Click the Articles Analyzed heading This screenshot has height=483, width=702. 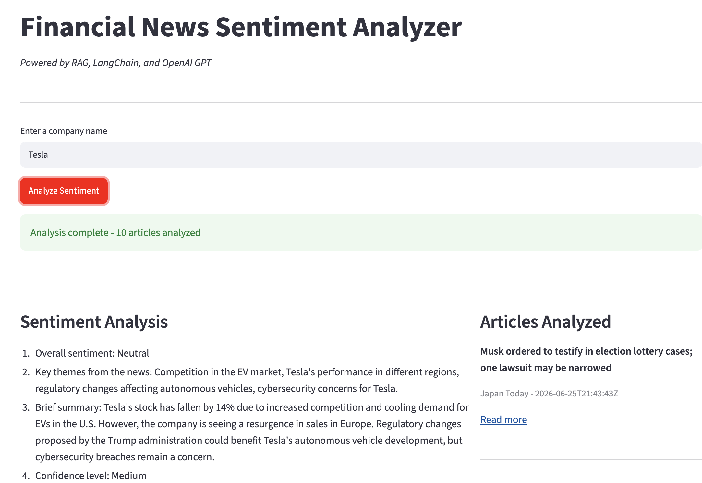pyautogui.click(x=546, y=322)
